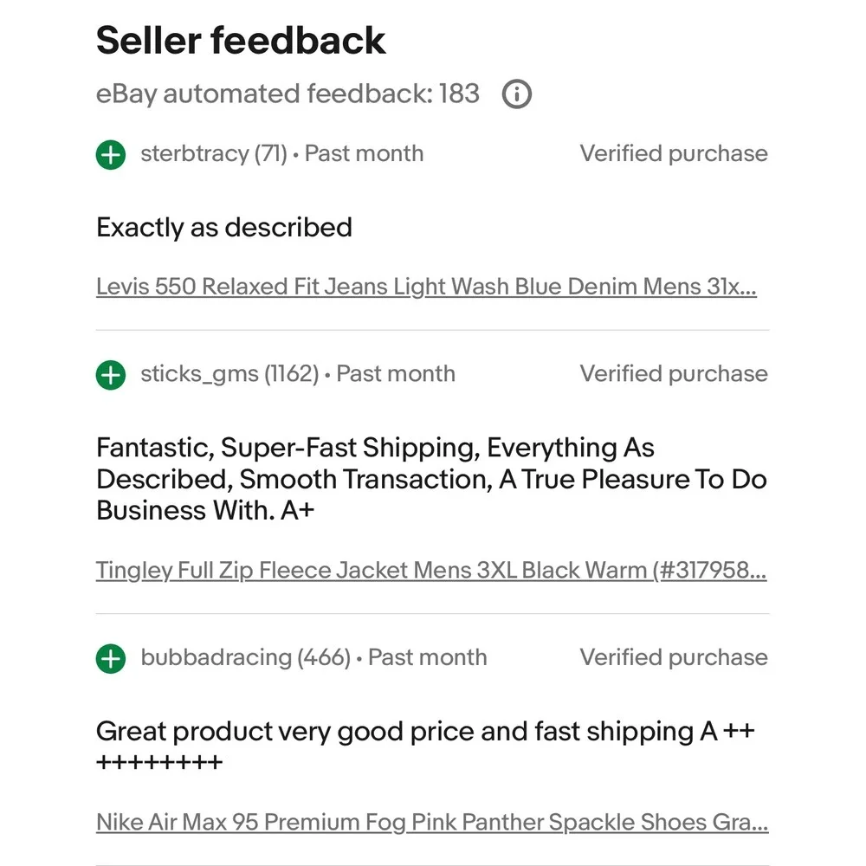
Task: Click the Seller feedback heading
Action: (241, 41)
